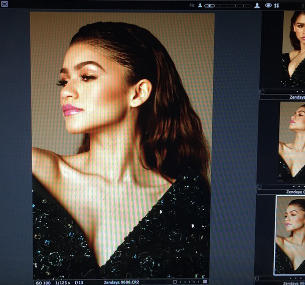This screenshot has height=285, width=305.
Task: Click the viewer mode icon in top-left corner
Action: [5, 4]
